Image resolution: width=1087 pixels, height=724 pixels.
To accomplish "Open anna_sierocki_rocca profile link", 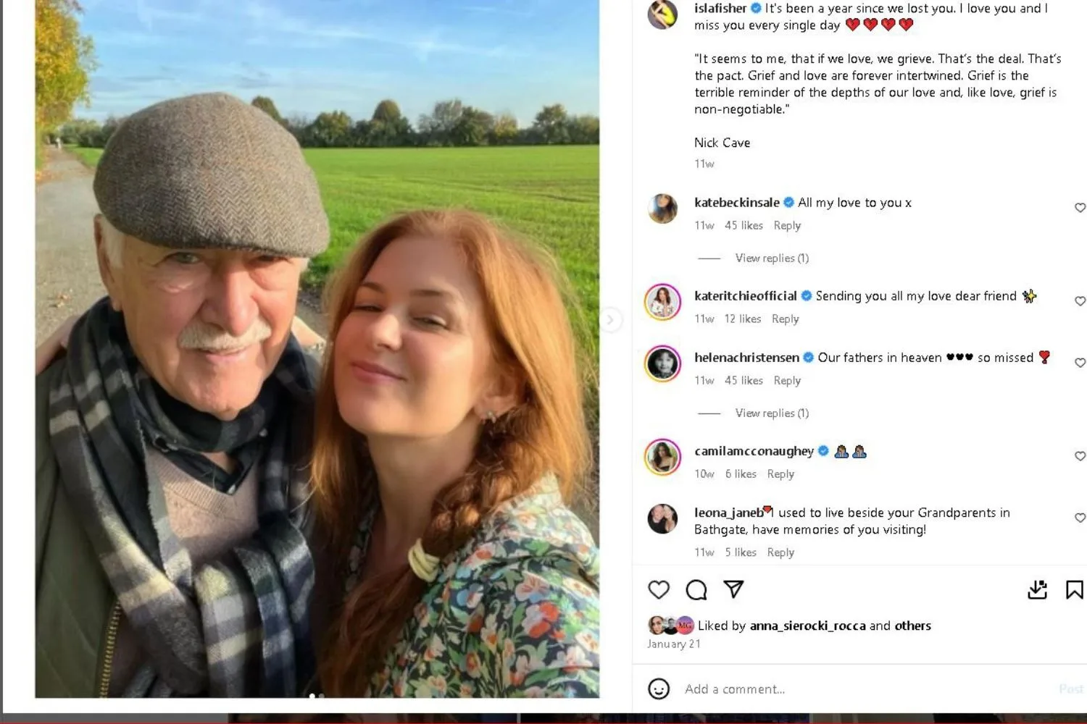I will (807, 626).
